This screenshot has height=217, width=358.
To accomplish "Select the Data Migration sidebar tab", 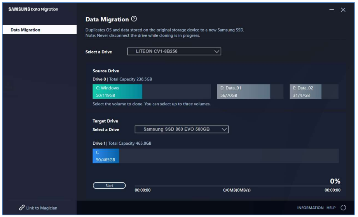I will pyautogui.click(x=40, y=30).
